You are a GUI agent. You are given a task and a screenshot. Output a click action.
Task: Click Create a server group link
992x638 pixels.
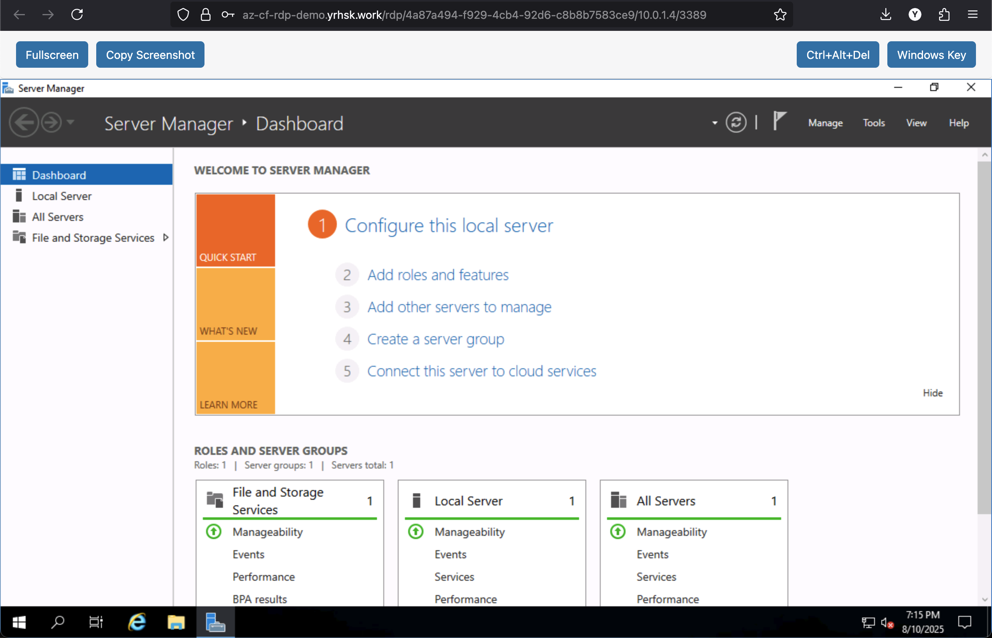(436, 339)
